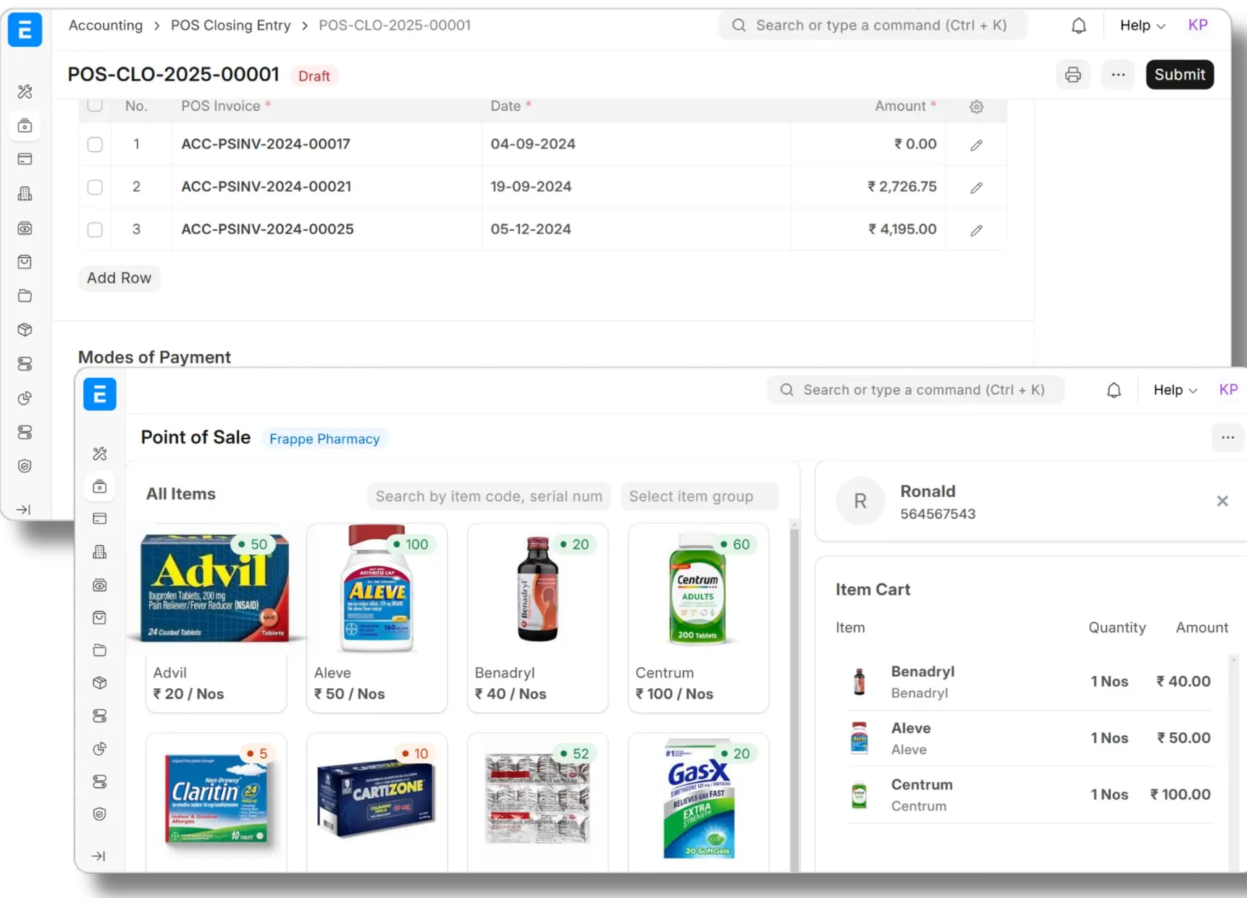This screenshot has width=1247, height=898.
Task: Click the folder icon in POS Closing sidebar
Action: [25, 296]
